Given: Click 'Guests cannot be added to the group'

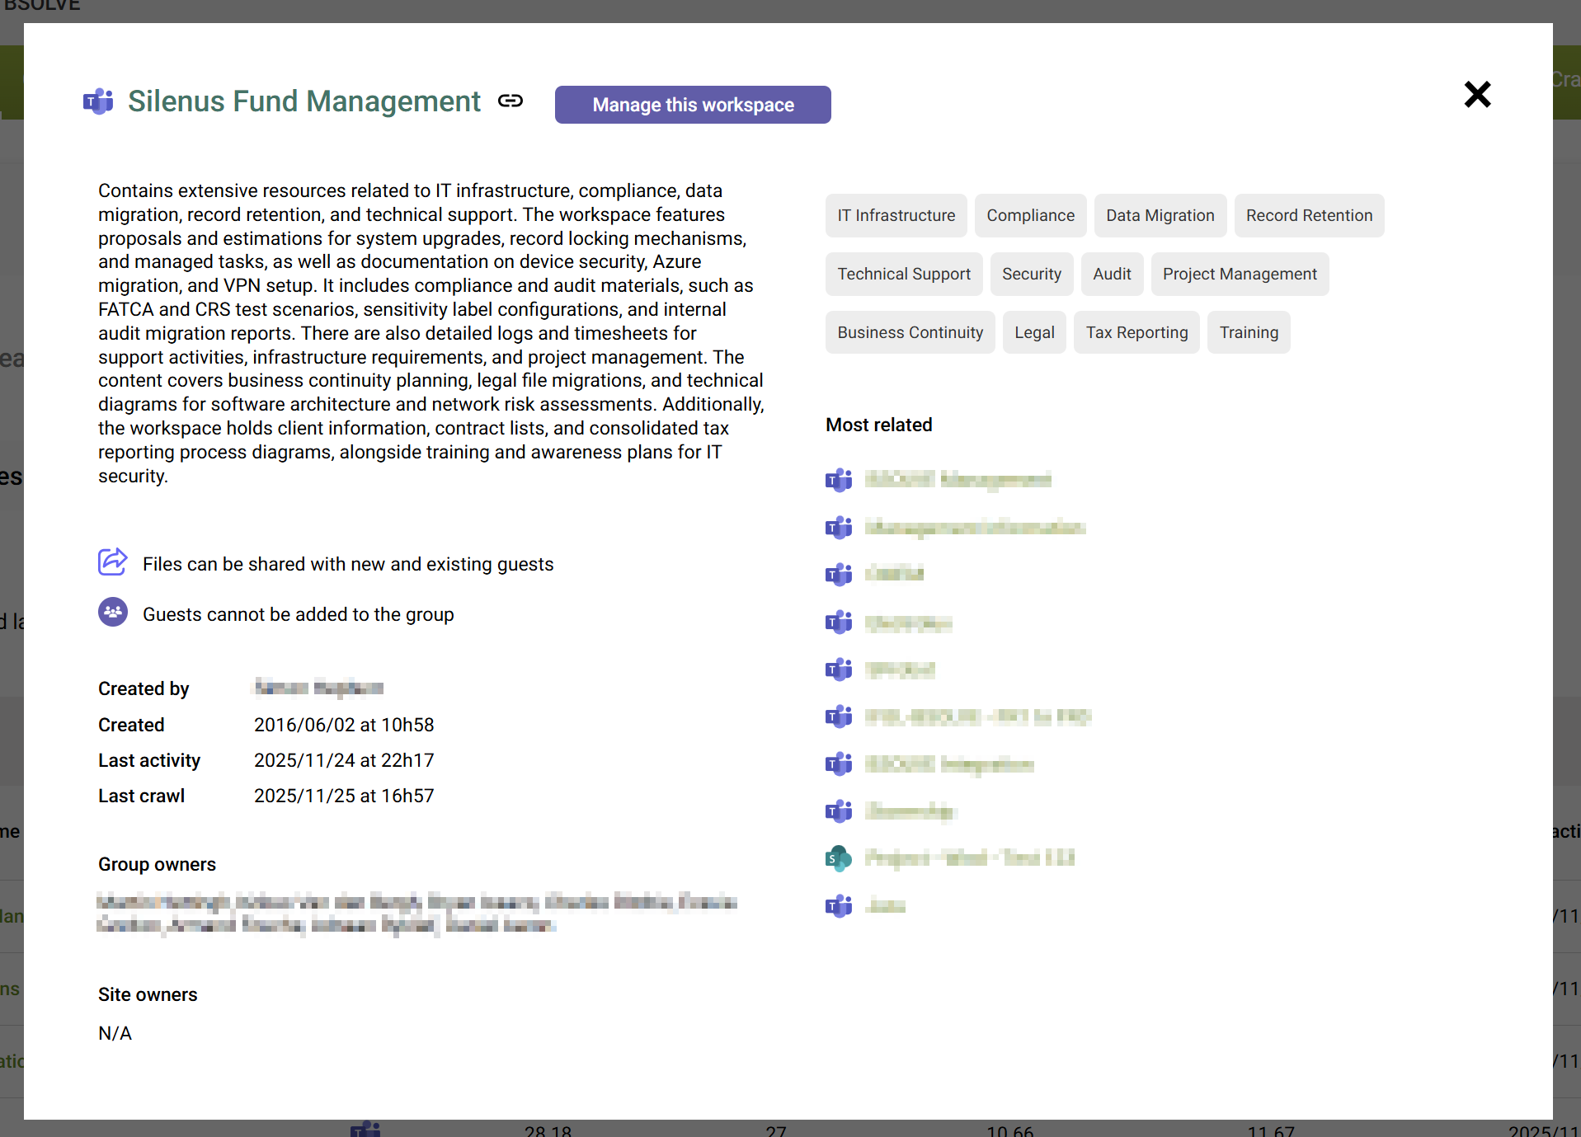Looking at the screenshot, I should click(299, 614).
